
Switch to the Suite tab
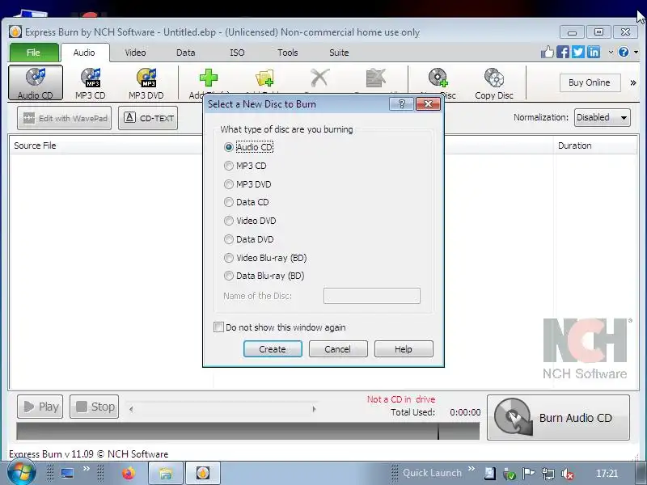(x=339, y=53)
